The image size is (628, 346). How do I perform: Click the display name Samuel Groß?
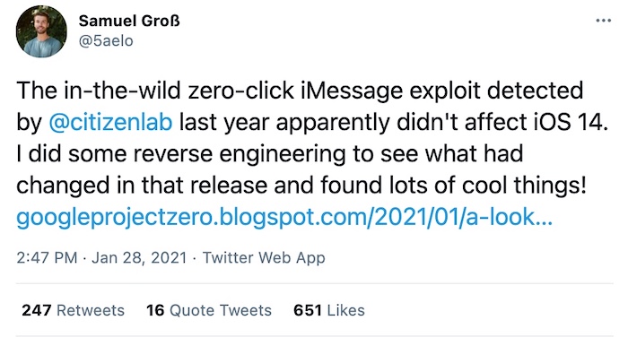129,21
